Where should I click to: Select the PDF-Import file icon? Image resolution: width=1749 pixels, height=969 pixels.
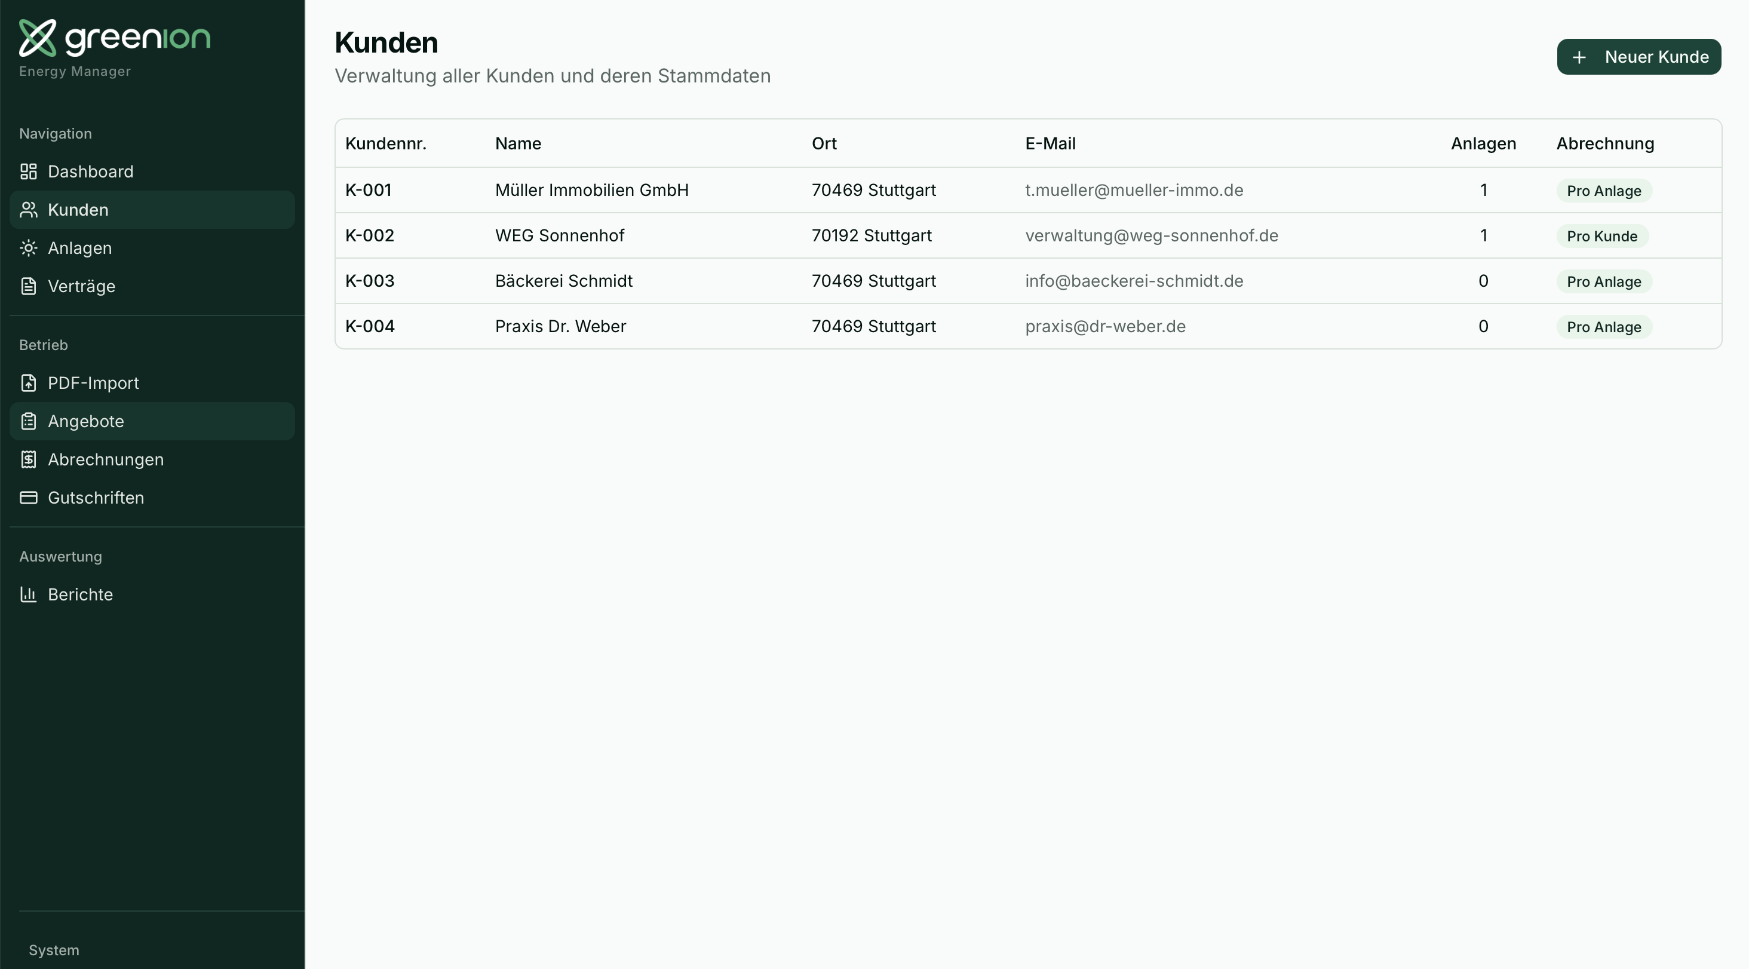click(x=29, y=383)
